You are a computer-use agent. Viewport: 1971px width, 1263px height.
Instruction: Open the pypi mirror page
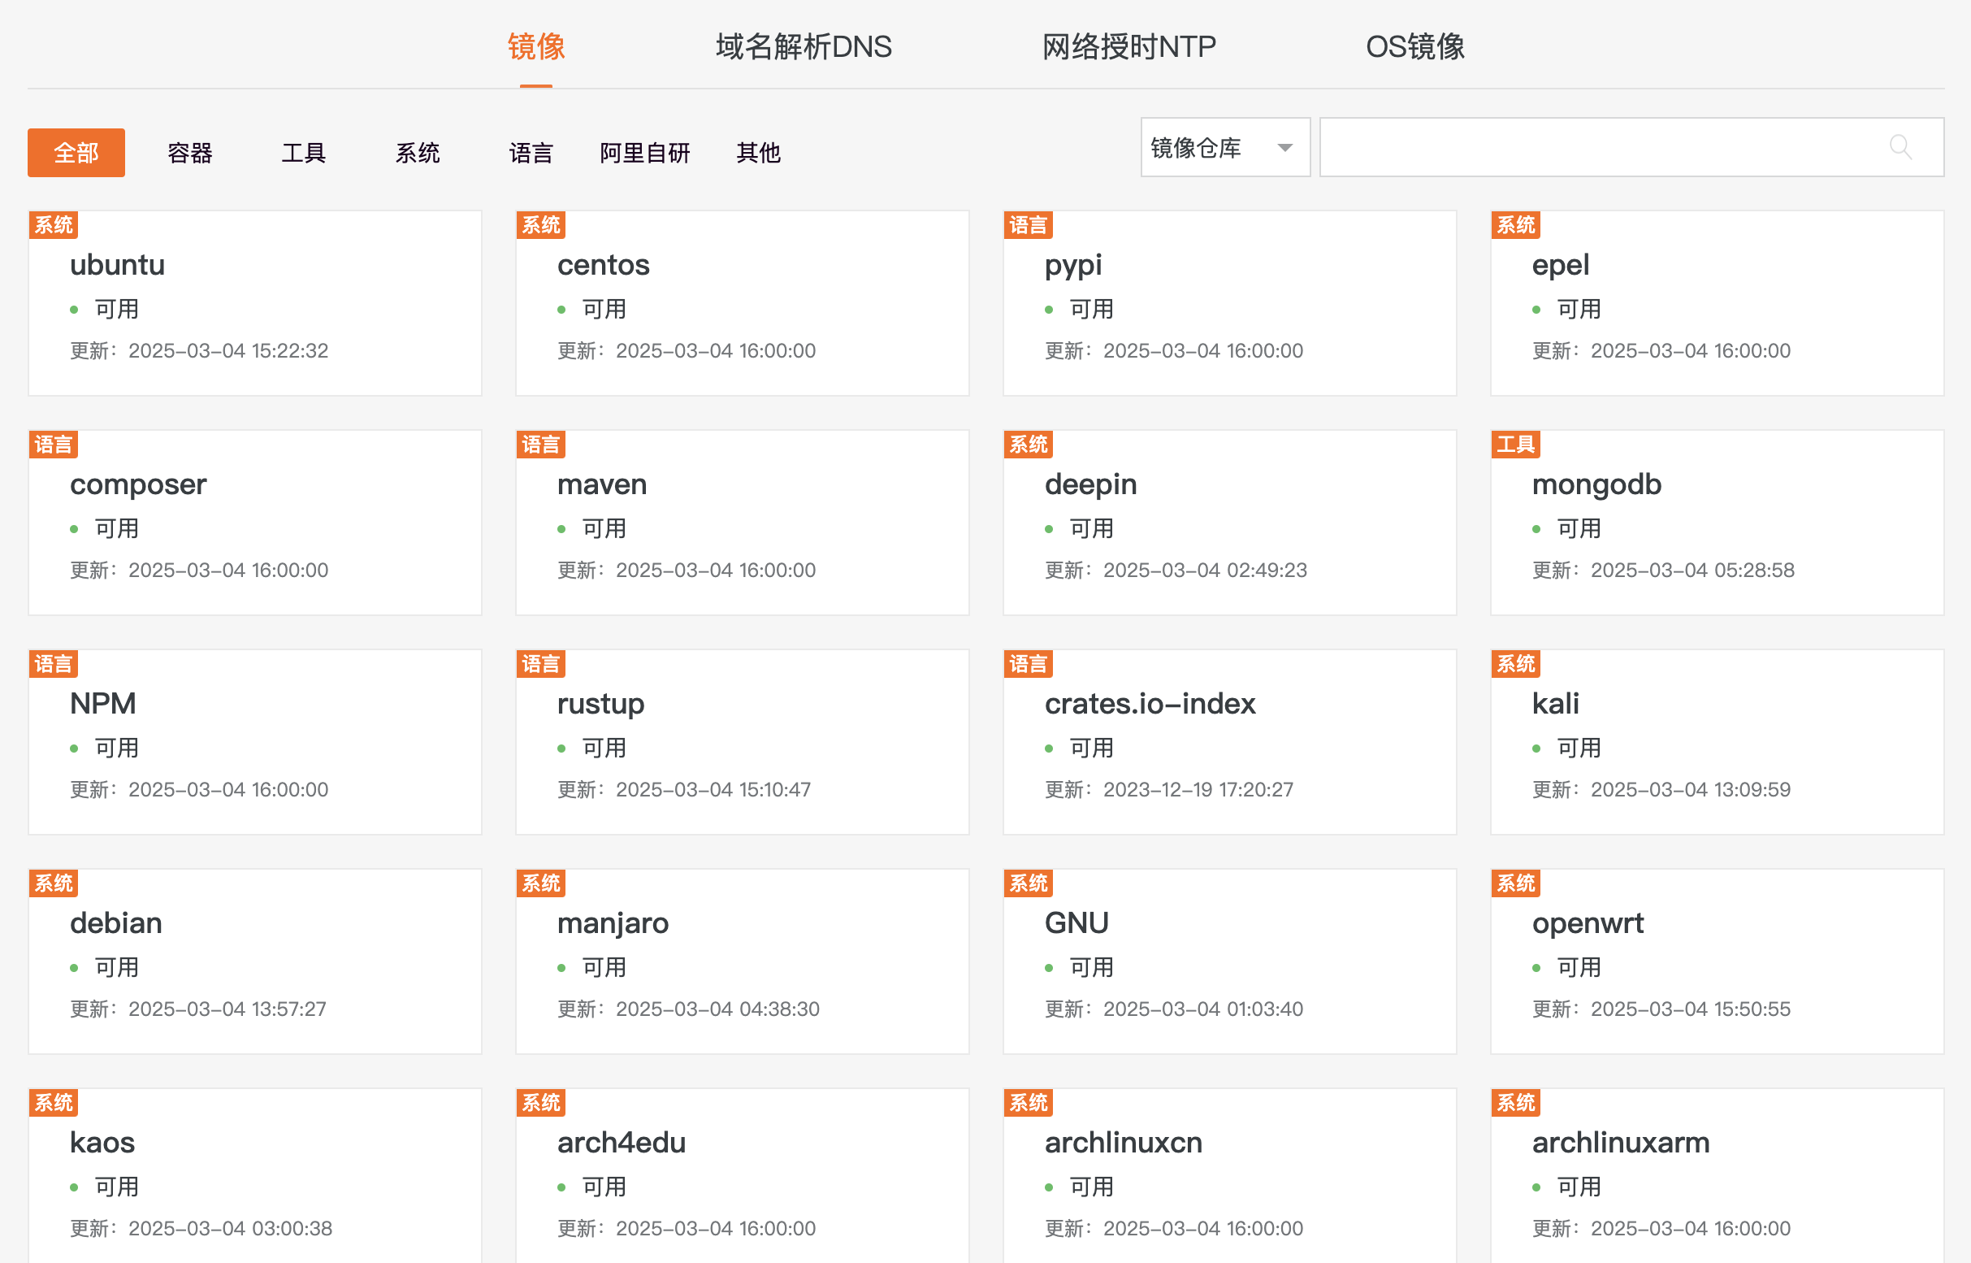[1072, 265]
